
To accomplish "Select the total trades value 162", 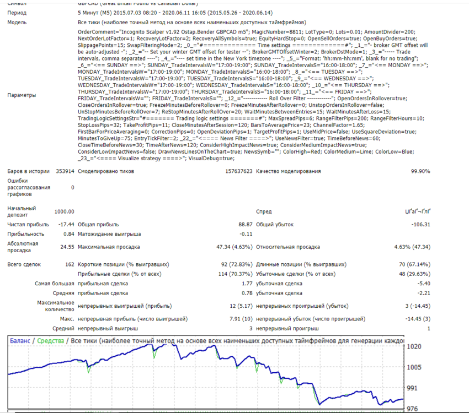I will pos(70,264).
